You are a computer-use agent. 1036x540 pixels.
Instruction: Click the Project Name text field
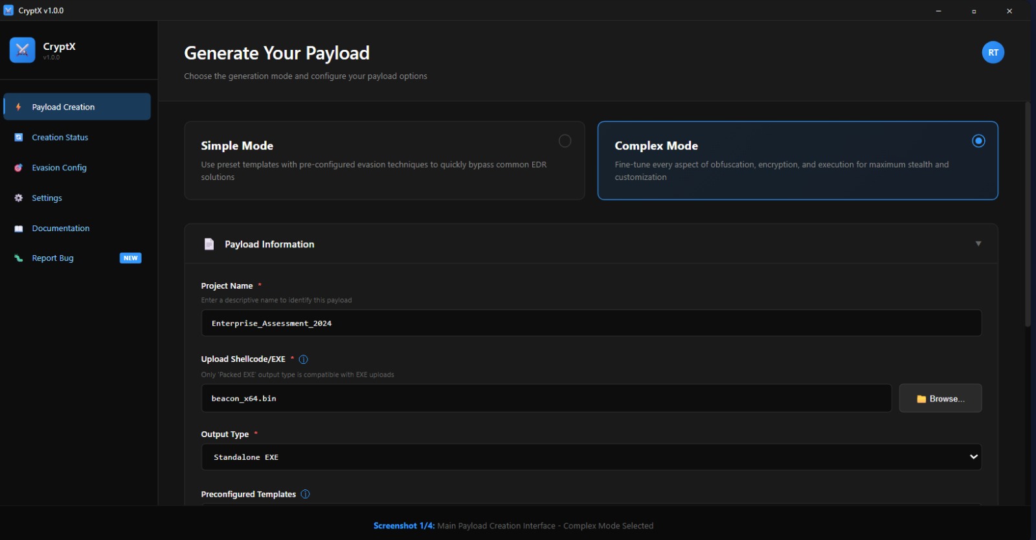click(x=591, y=323)
